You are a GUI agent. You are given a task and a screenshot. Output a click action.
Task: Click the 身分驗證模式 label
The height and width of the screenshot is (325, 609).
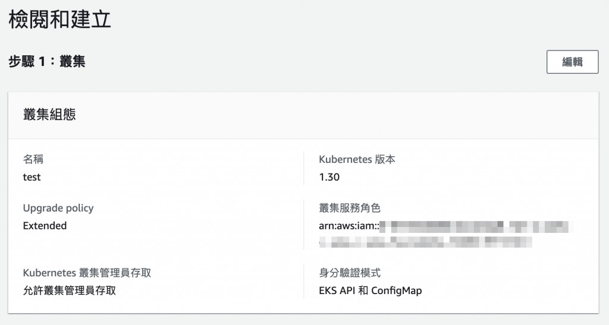(349, 273)
